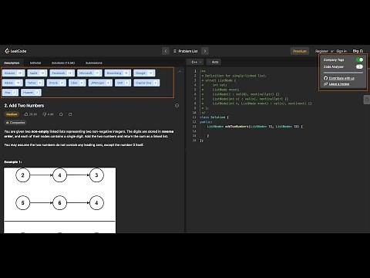This screenshot has height=278, width=370.
Task: Select the Google company tag
Action: [x=144, y=73]
